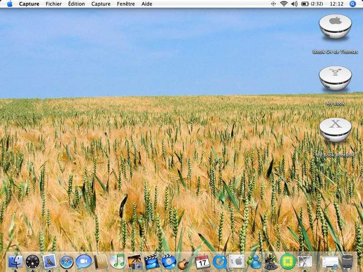Open the Apple menu
Viewport: 363px width, 272px height.
pos(10,4)
